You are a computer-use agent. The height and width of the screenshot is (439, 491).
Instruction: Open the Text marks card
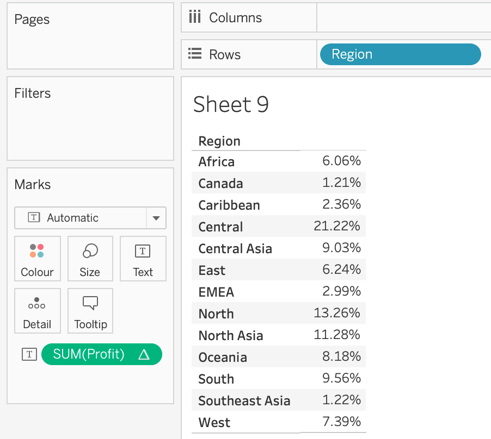tap(143, 259)
